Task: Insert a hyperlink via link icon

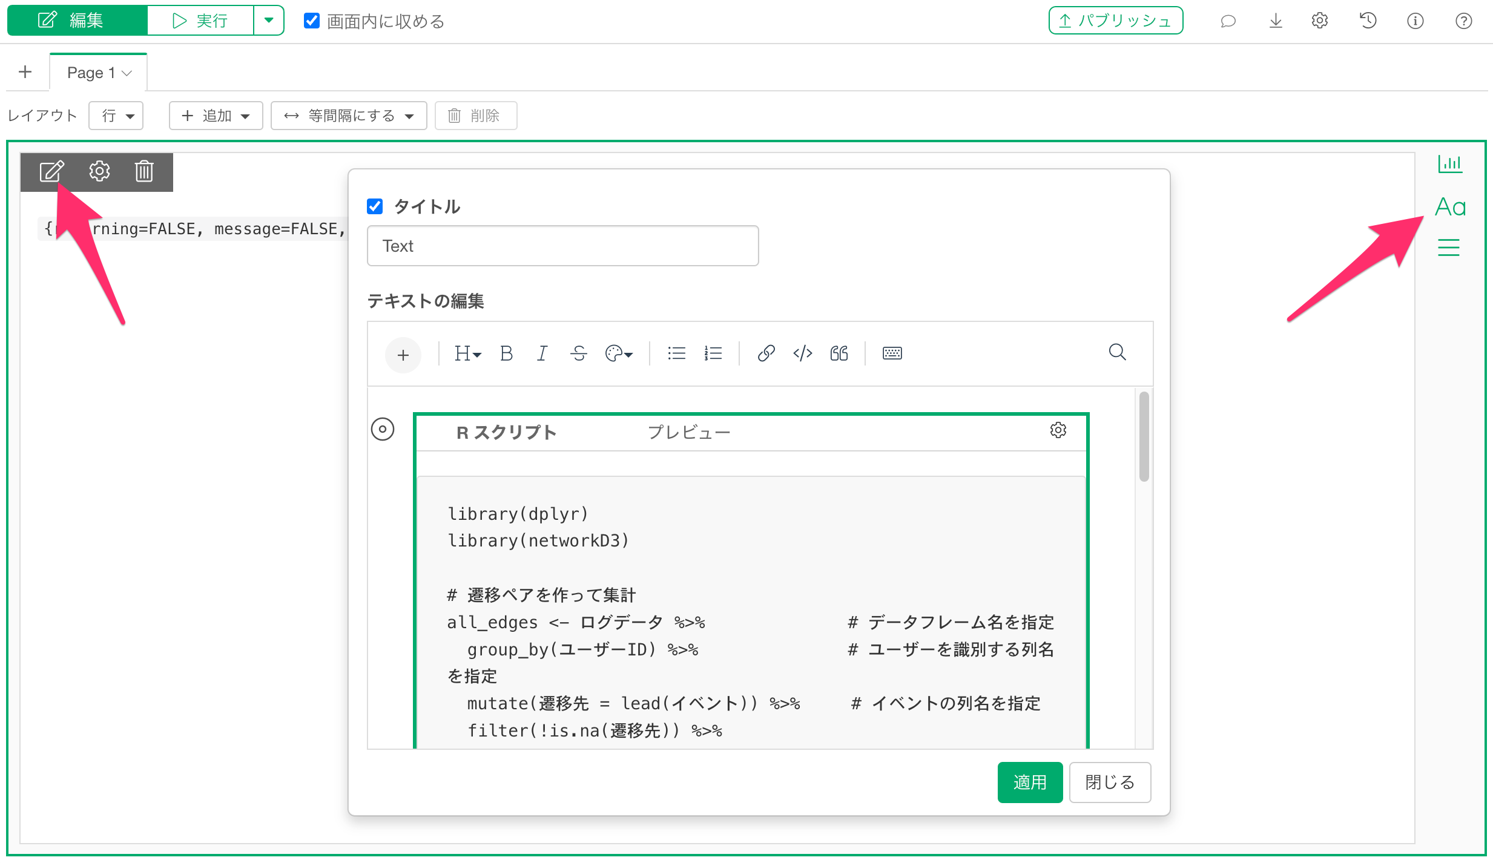Action: 766,353
